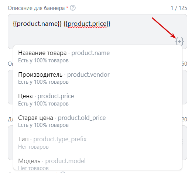Focus third text field's visible right edge
Image resolution: width=192 pixels, height=173 pixels.
click(185, 143)
